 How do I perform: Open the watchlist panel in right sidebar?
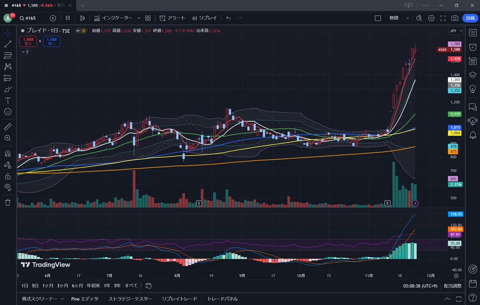pos(472,33)
